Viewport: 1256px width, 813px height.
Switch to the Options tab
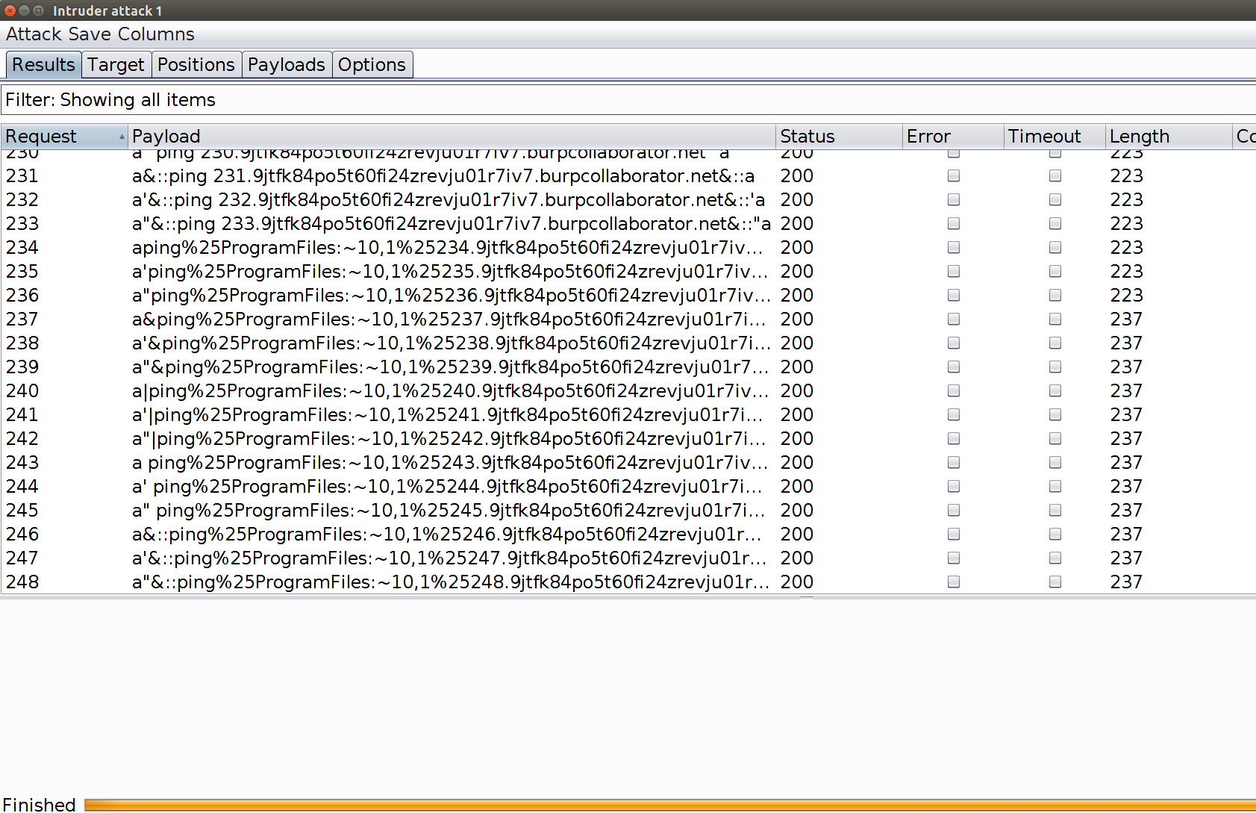pyautogui.click(x=372, y=65)
